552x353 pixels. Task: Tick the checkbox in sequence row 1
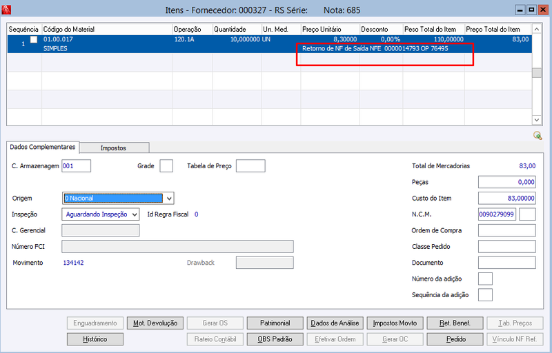click(34, 39)
